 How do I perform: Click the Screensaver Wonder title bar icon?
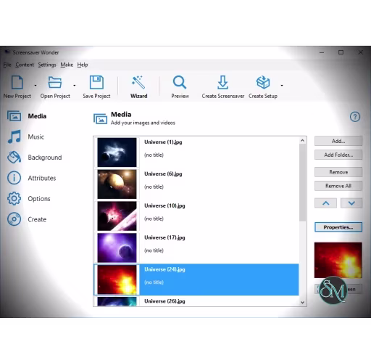(x=7, y=52)
